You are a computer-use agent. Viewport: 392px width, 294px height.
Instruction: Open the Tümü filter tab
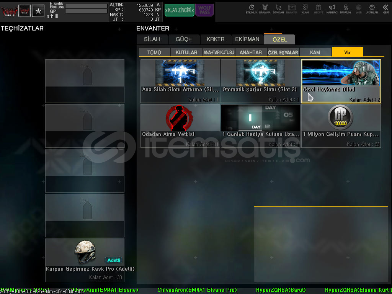154,52
